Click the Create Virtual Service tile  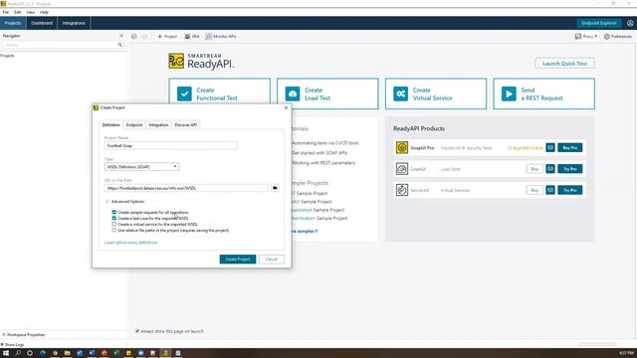(436, 93)
